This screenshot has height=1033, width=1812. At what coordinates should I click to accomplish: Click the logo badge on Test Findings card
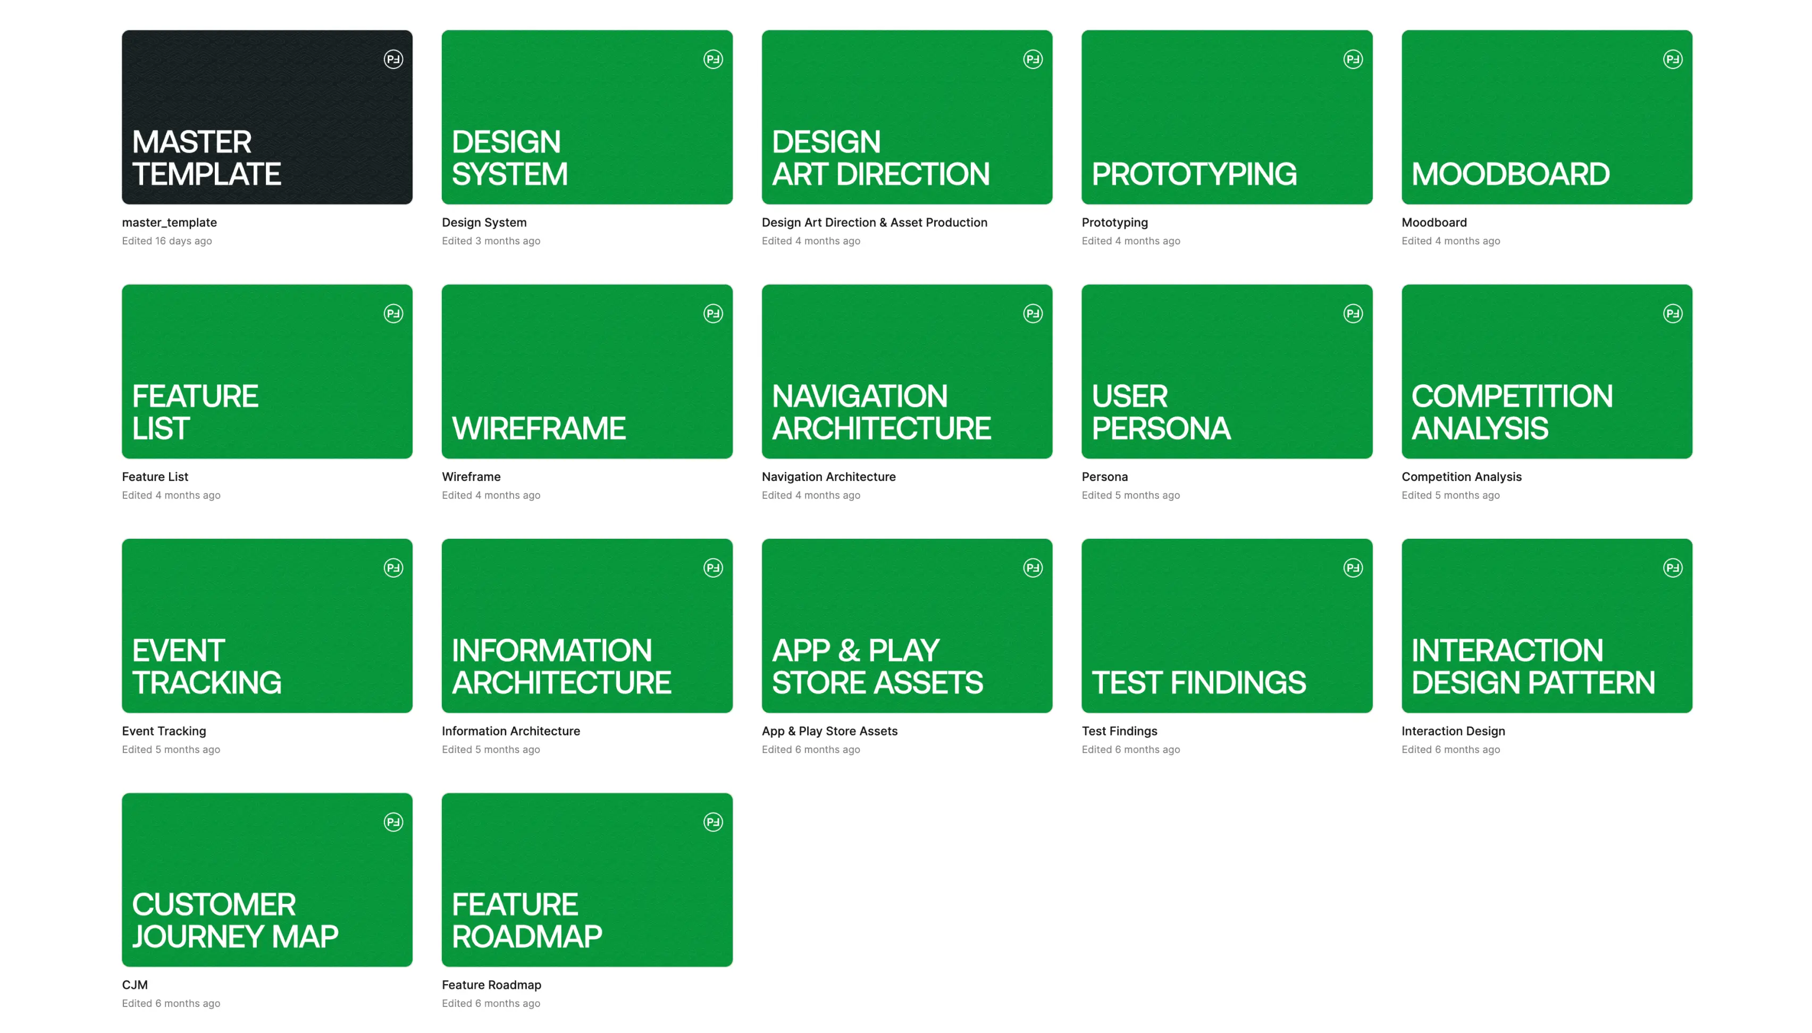1353,568
